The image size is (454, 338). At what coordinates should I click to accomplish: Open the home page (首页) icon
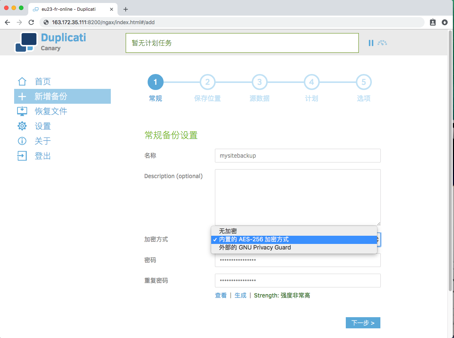(22, 81)
